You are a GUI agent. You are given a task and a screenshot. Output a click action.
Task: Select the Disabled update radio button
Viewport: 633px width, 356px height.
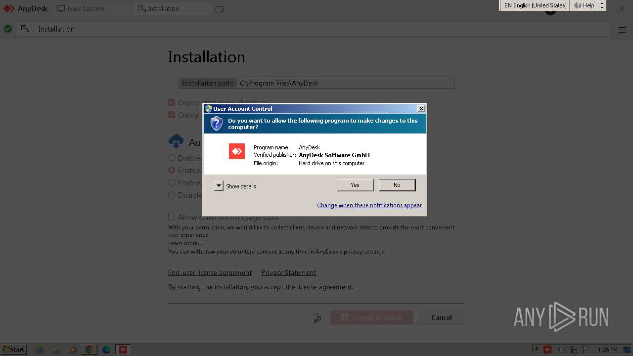tap(172, 195)
